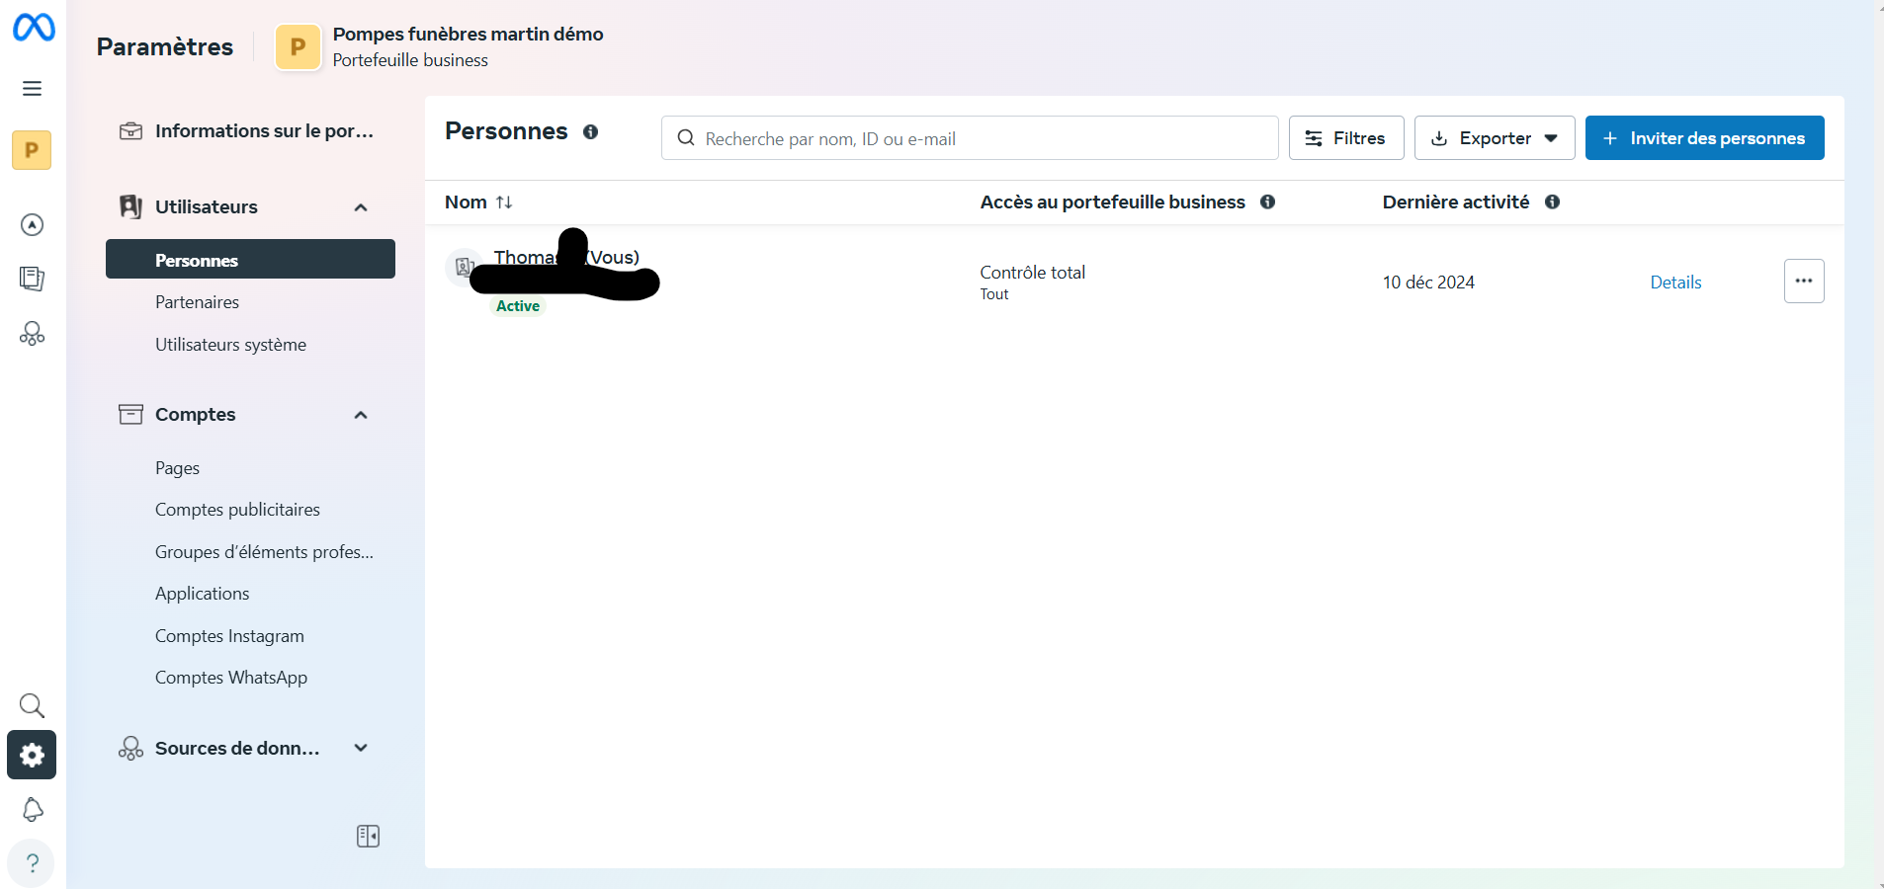Select Personnes in the sidebar
This screenshot has width=1884, height=889.
tap(250, 260)
